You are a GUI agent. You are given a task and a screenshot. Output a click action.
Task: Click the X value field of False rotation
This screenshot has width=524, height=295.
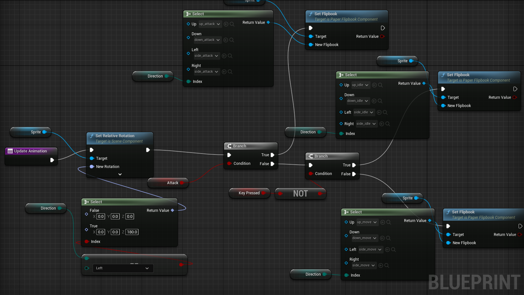click(101, 217)
